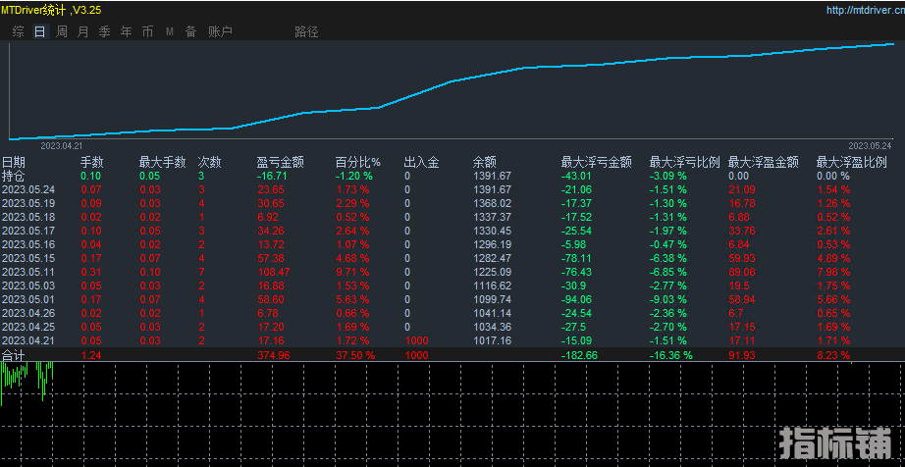Image resolution: width=905 pixels, height=467 pixels.
Task: Click the 合计 totals row label
Action: click(x=14, y=354)
